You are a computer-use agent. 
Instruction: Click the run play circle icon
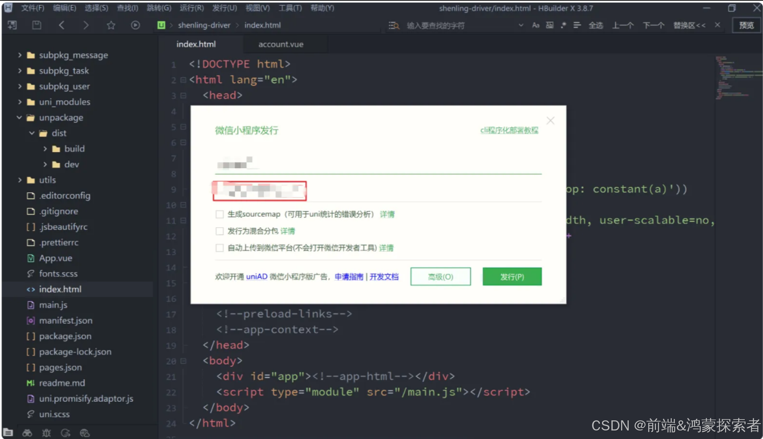coord(135,25)
